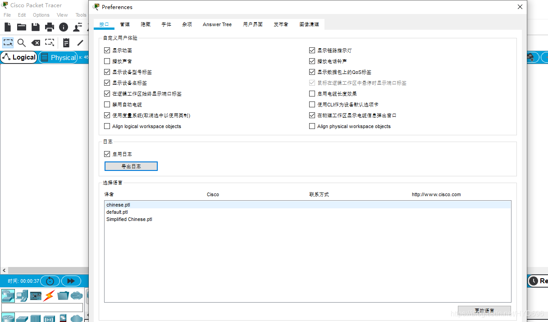Screen dimensions: 548x322
Task: Open the 隐藏 tab in Preferences
Action: tap(146, 24)
